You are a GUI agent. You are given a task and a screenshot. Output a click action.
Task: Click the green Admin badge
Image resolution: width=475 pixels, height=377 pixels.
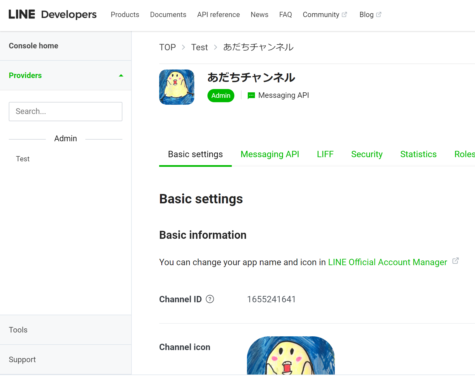tap(221, 96)
